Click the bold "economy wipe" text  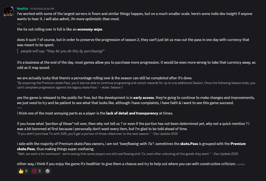90,30
